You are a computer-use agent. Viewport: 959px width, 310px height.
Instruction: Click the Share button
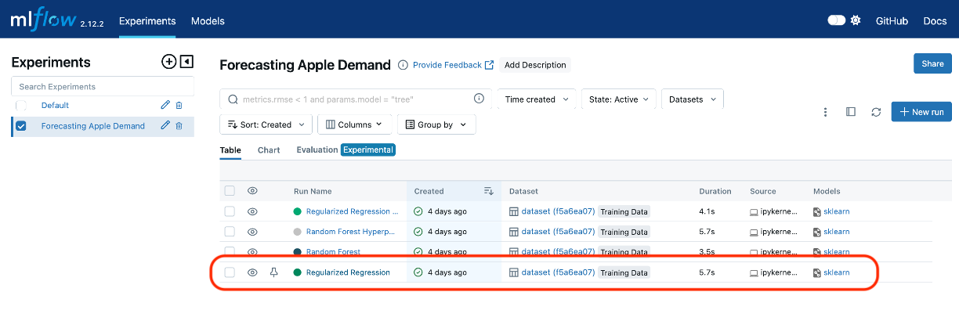[x=932, y=63]
